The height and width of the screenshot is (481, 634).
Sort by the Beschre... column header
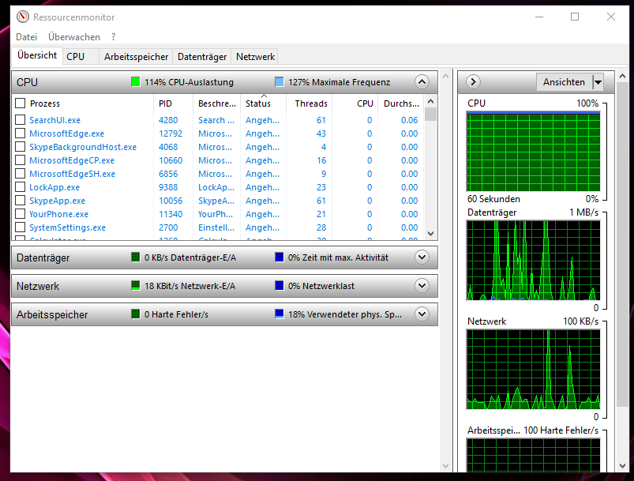[x=217, y=103]
